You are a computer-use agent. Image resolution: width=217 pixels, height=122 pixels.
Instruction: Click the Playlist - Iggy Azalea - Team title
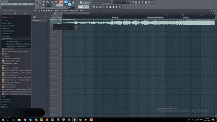(73, 11)
